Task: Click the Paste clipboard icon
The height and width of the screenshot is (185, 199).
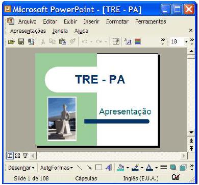Action: [62, 41]
